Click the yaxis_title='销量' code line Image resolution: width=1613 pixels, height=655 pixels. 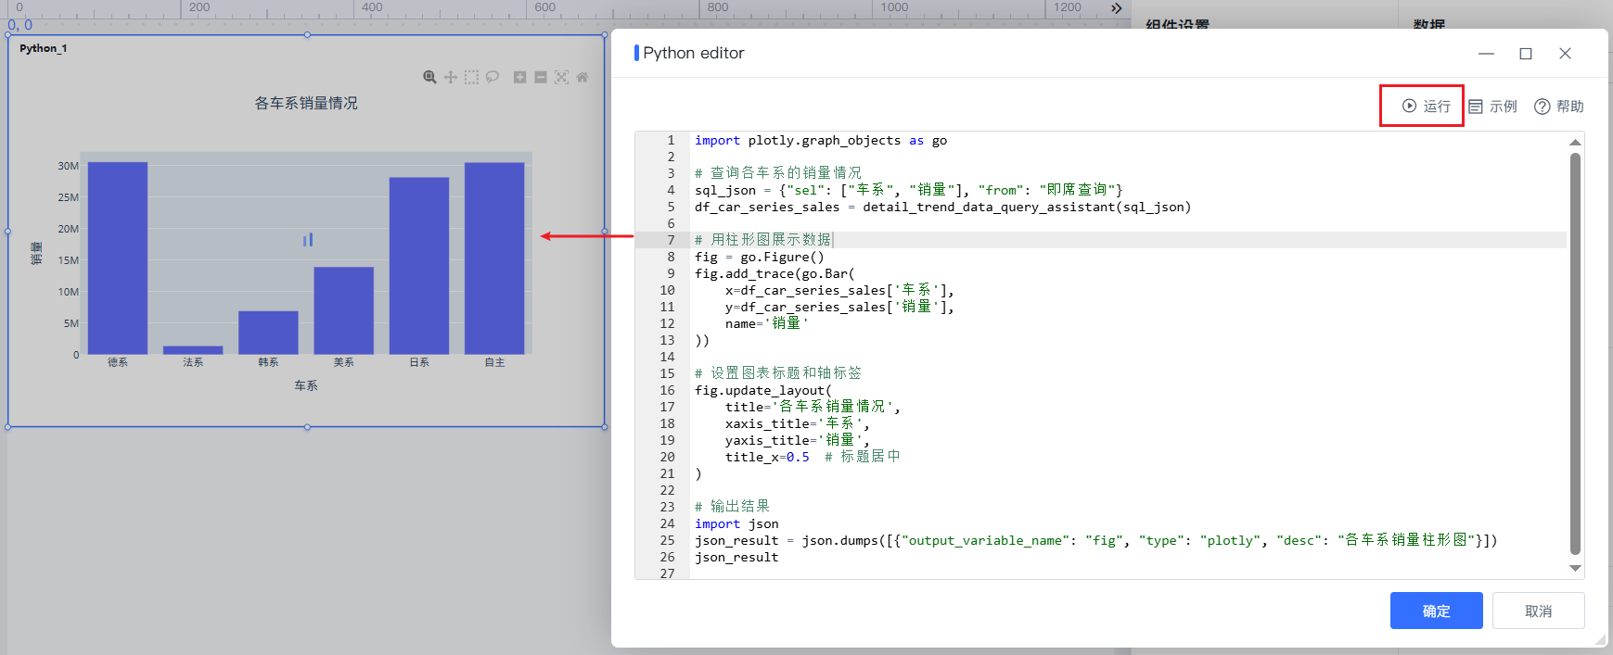tap(798, 440)
